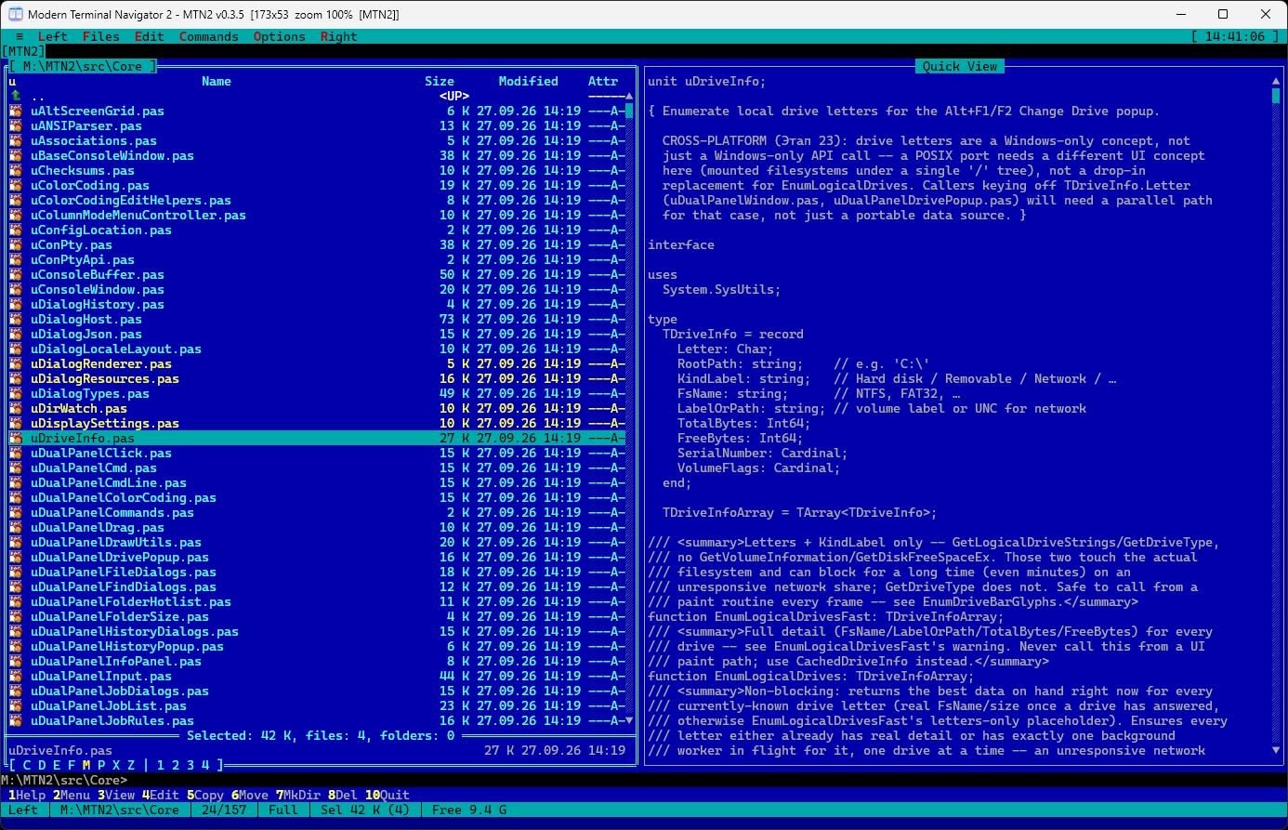This screenshot has width=1288, height=830.
Task: Select the uDualPanelClick.pas file row
Action: click(317, 453)
